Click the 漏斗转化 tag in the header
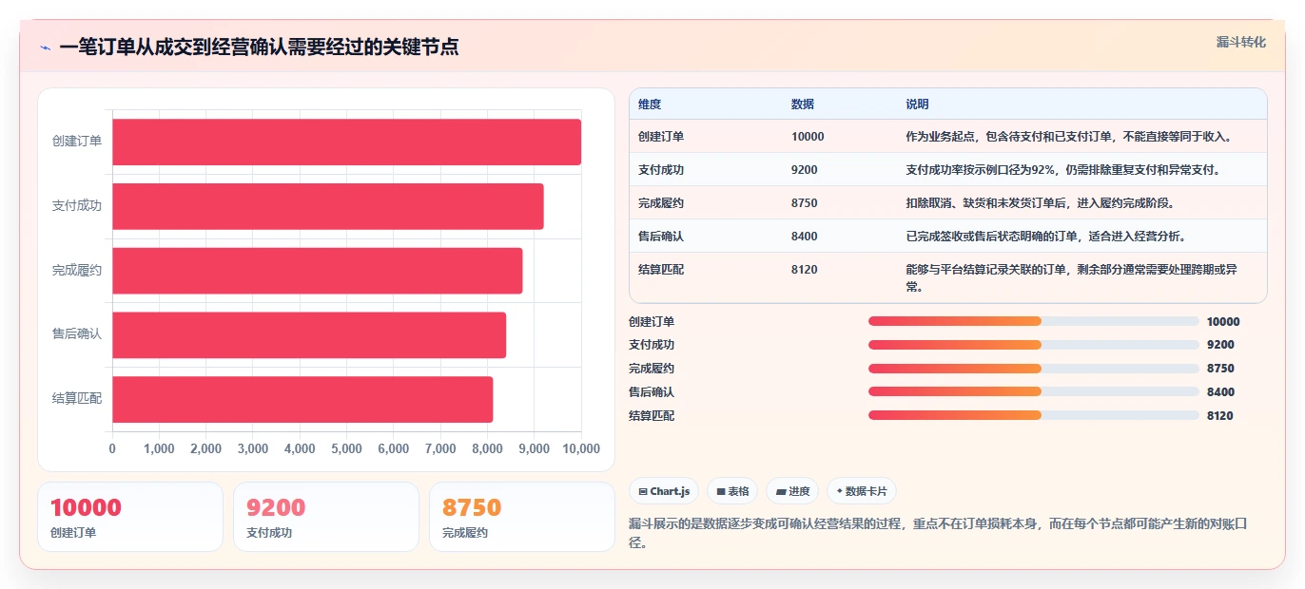Image resolution: width=1305 pixels, height=589 pixels. pyautogui.click(x=1241, y=42)
